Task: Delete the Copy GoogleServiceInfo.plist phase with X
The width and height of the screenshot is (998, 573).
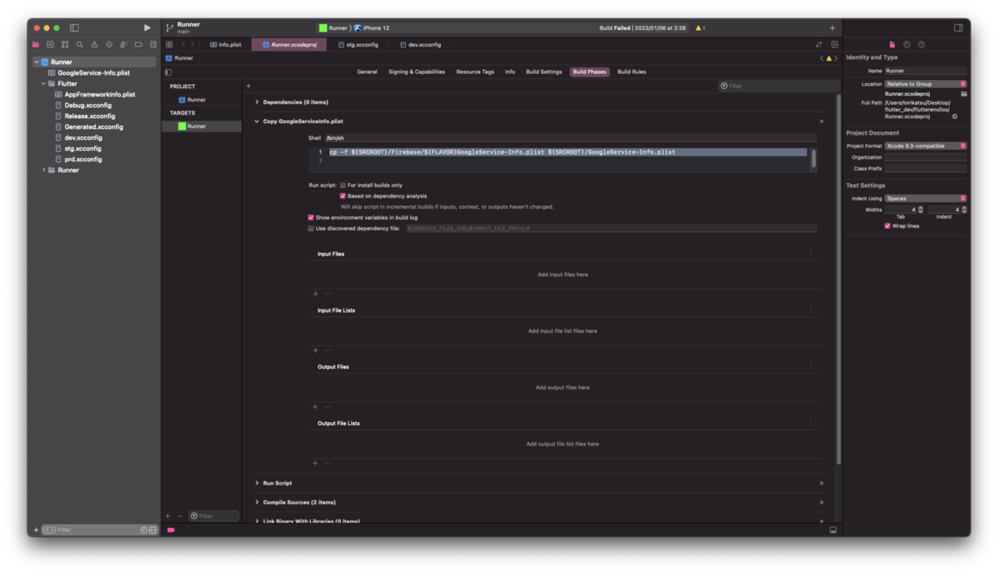Action: pyautogui.click(x=822, y=121)
